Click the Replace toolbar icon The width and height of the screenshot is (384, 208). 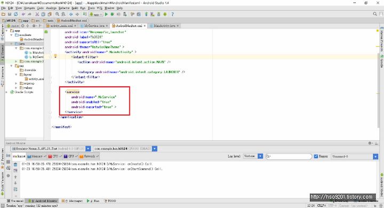pyautogui.click(x=63, y=14)
